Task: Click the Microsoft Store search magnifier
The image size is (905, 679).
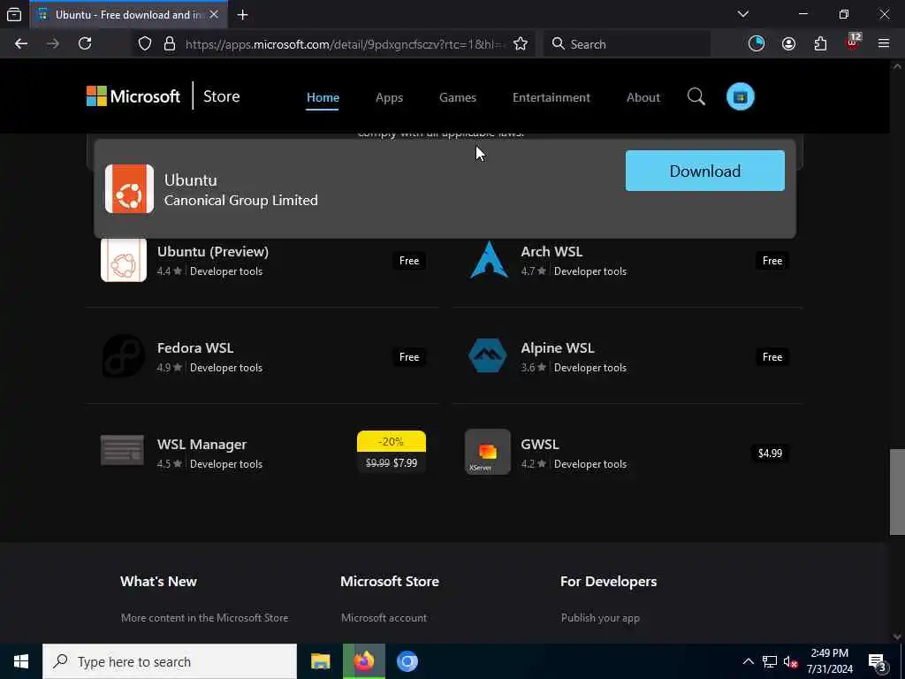Action: click(x=696, y=96)
